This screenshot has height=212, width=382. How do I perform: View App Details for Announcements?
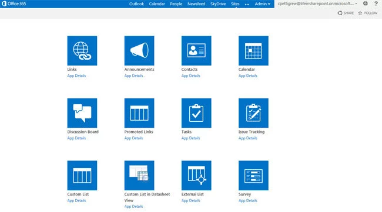point(133,76)
